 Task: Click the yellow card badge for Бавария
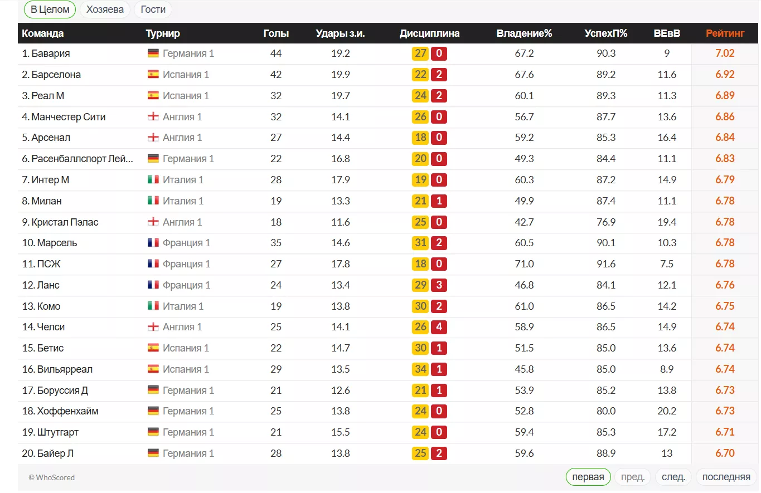click(420, 53)
